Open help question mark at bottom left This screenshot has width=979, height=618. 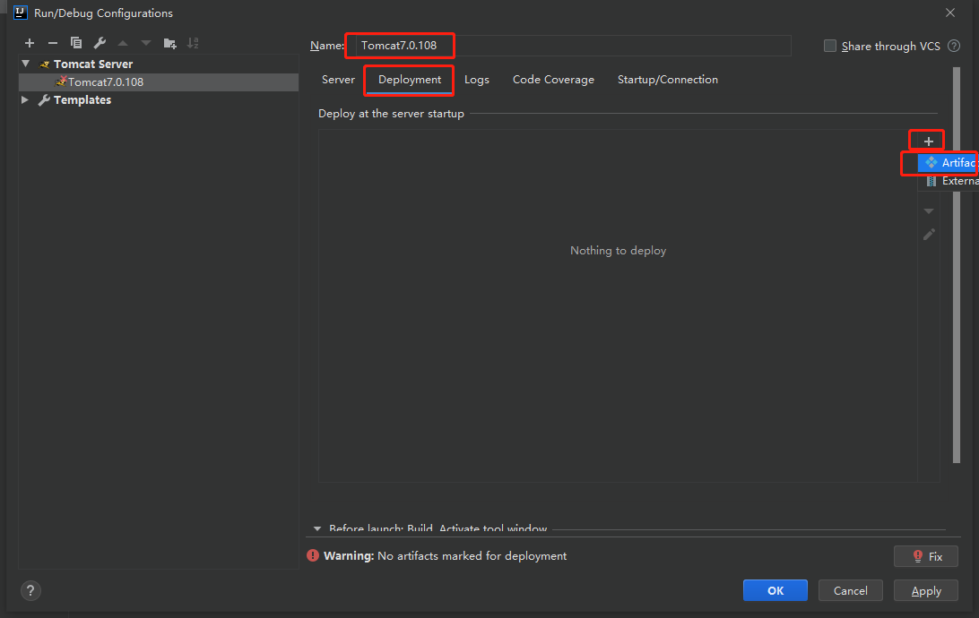tap(30, 590)
